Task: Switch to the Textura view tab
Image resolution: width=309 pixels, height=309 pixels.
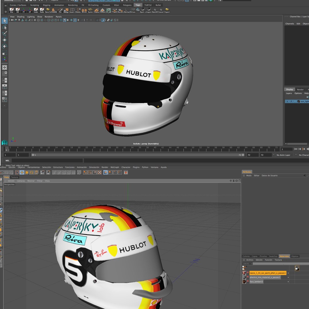Action: coord(14,177)
